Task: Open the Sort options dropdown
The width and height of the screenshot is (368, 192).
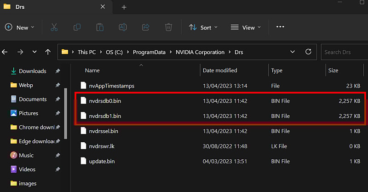Action: (203, 27)
